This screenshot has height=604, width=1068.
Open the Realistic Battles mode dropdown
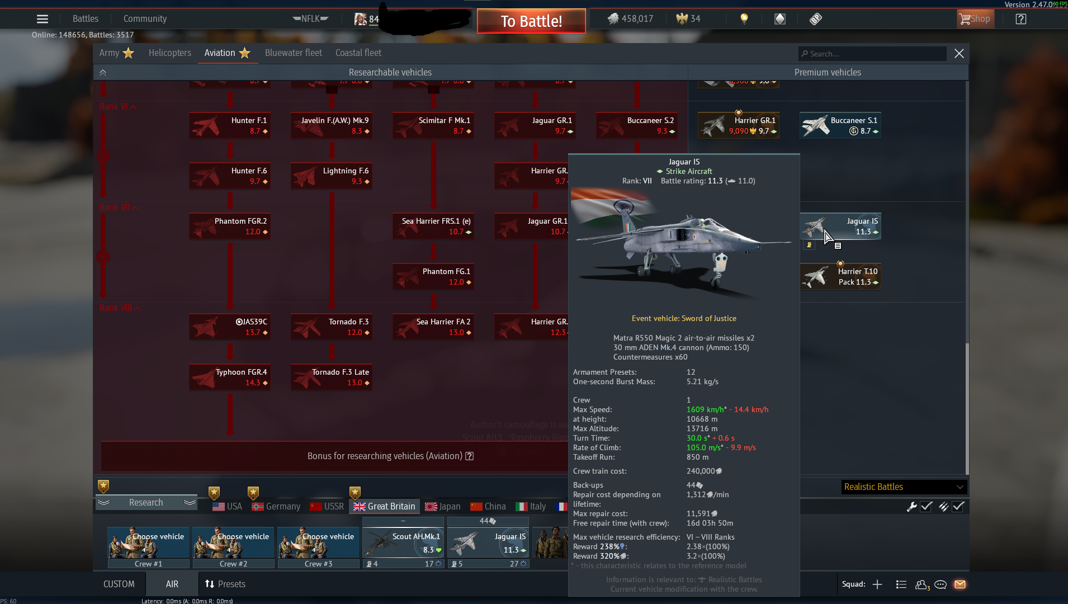coord(904,487)
